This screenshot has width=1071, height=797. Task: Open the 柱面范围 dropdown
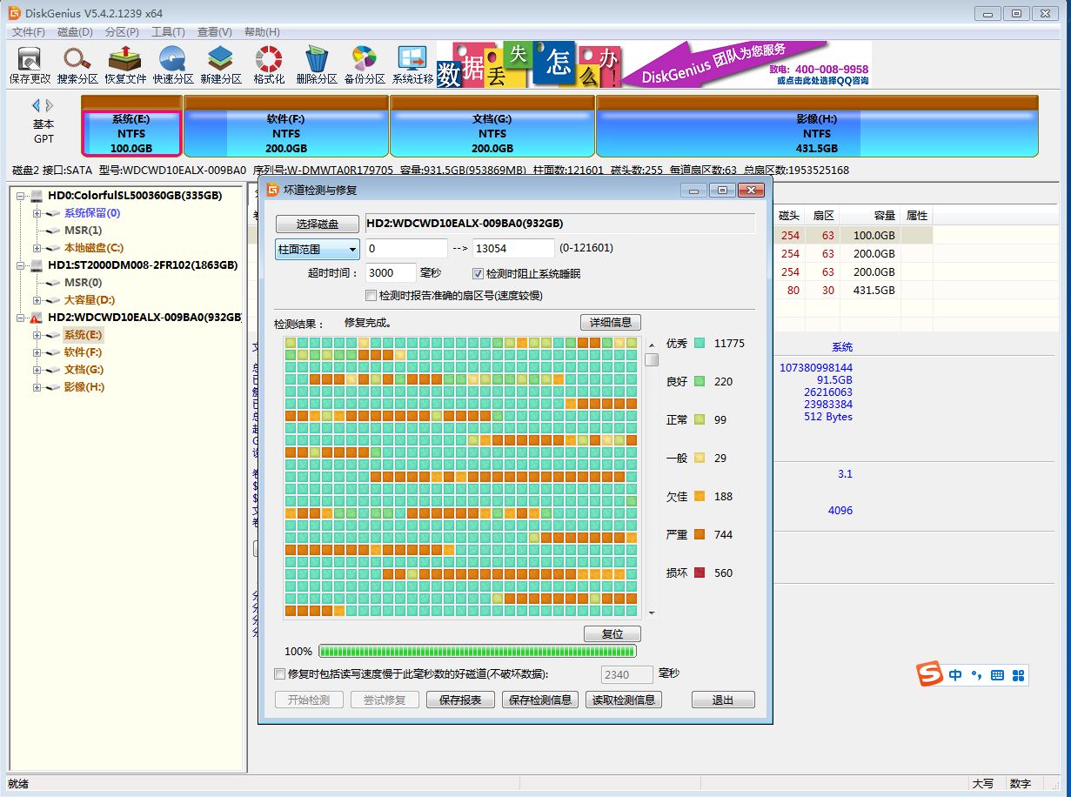coord(318,249)
